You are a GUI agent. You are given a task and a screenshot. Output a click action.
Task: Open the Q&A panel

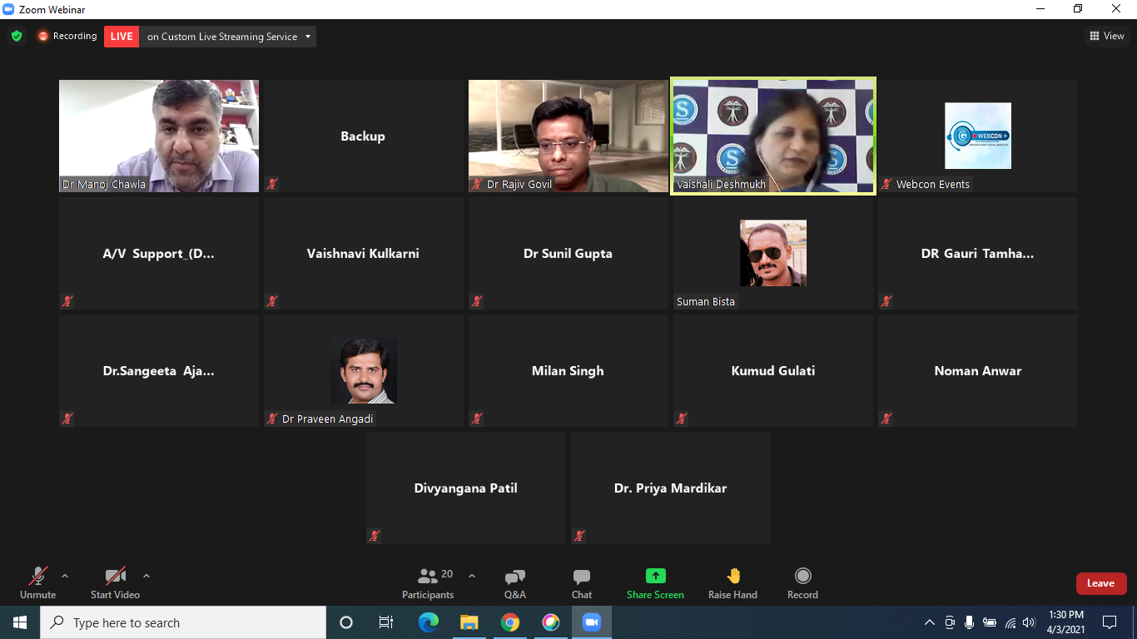pyautogui.click(x=514, y=583)
